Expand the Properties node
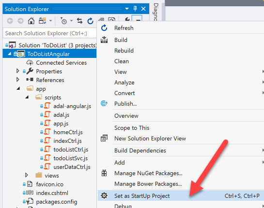264x208 pixels. [17, 71]
